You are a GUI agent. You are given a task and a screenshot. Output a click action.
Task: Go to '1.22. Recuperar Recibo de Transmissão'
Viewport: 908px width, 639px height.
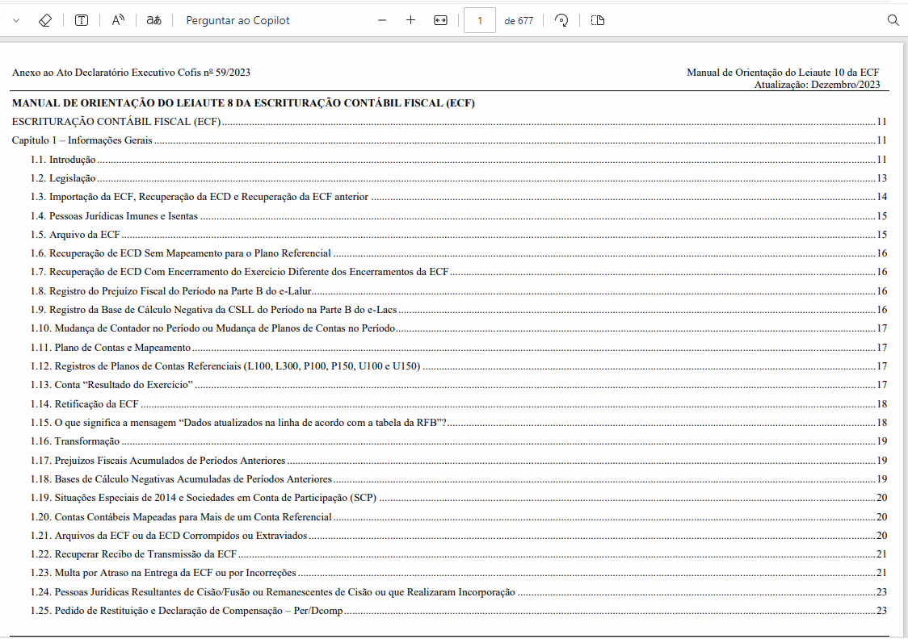click(x=459, y=554)
